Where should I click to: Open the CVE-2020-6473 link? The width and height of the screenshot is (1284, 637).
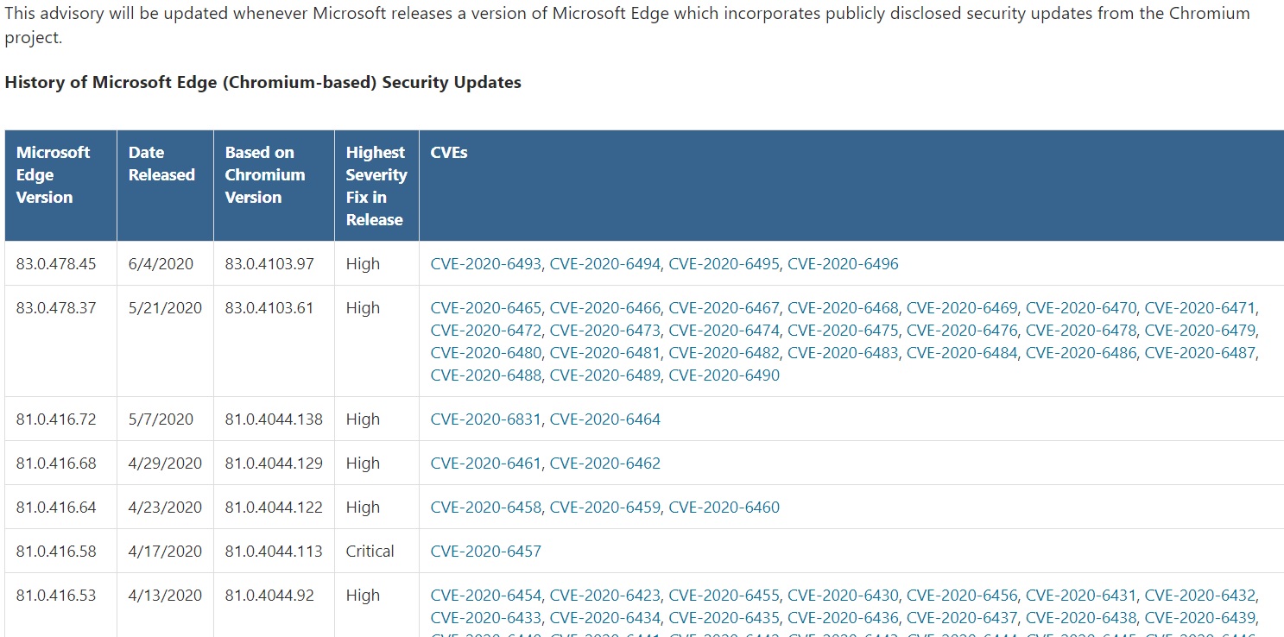click(x=605, y=331)
